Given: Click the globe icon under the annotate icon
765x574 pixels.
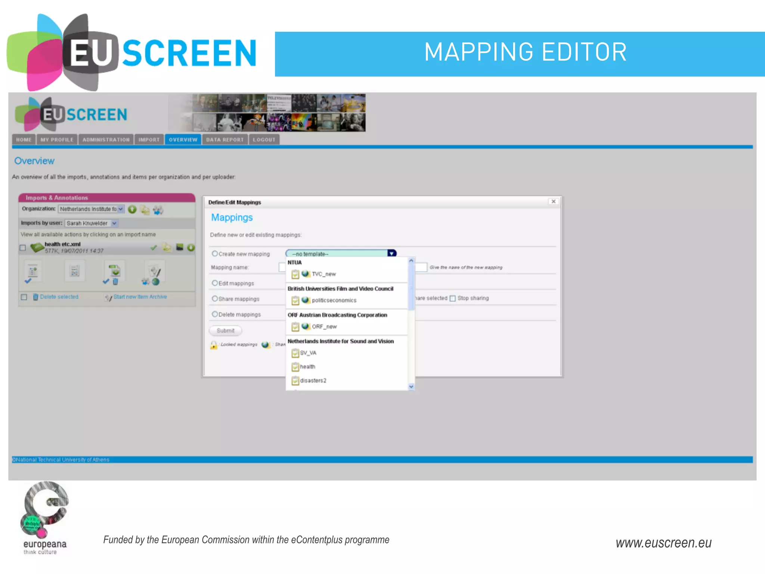Looking at the screenshot, I should (156, 282).
